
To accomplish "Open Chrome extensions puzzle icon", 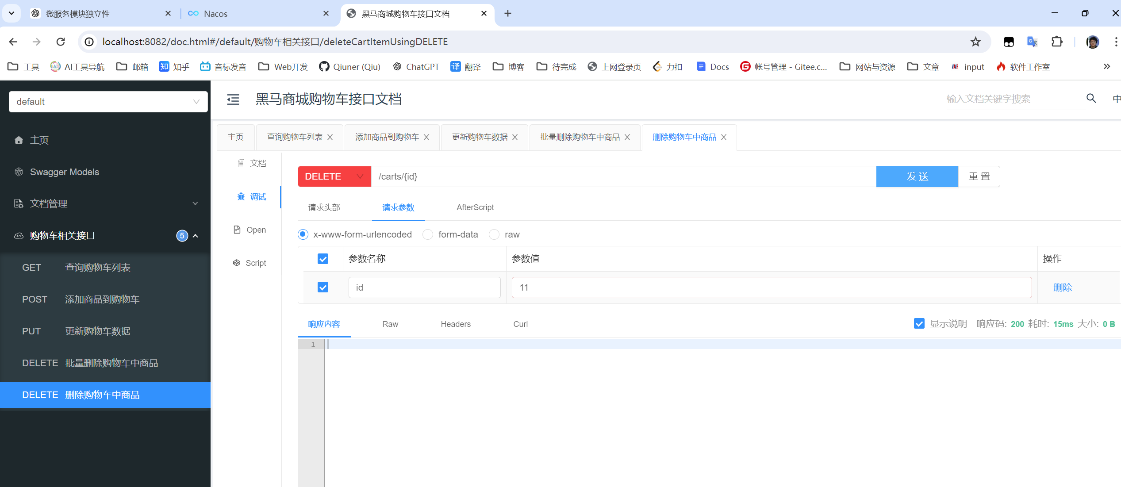I will tap(1057, 42).
